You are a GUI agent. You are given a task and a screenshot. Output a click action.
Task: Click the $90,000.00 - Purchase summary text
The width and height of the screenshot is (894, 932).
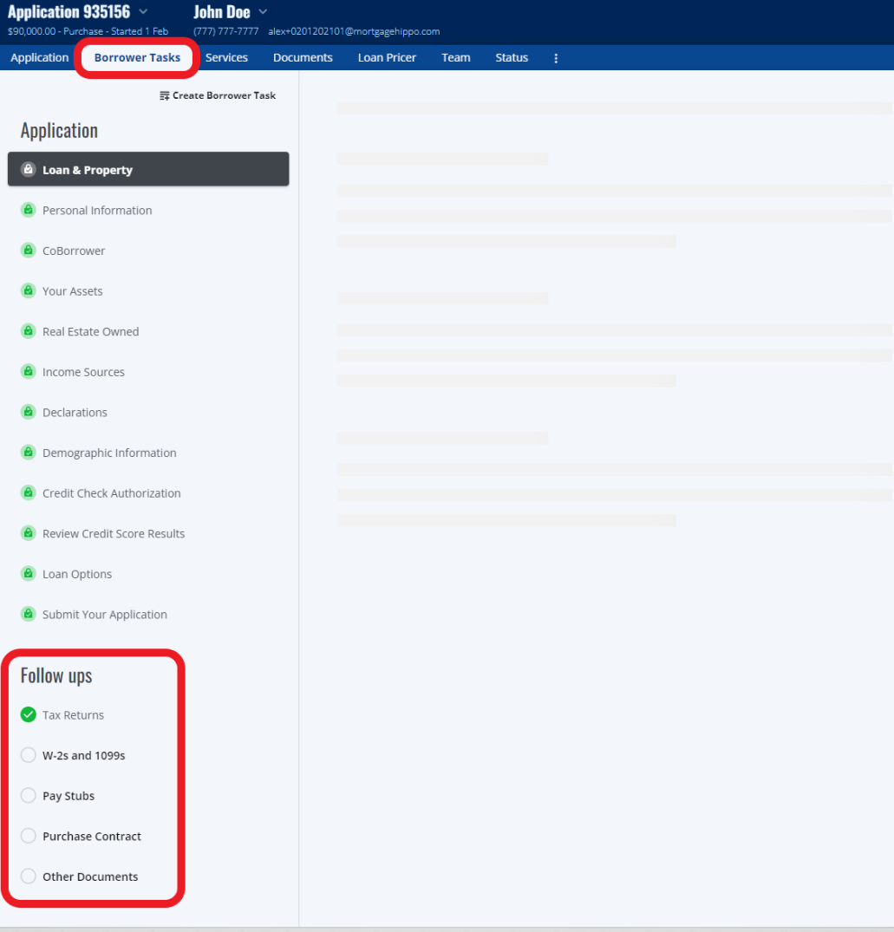pyautogui.click(x=88, y=31)
